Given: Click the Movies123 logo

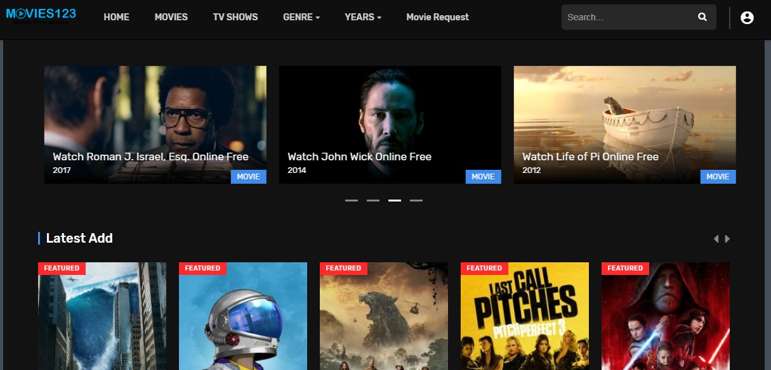Looking at the screenshot, I should (x=41, y=15).
